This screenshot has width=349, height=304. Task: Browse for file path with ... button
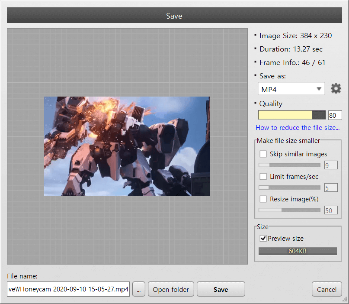[x=138, y=289]
